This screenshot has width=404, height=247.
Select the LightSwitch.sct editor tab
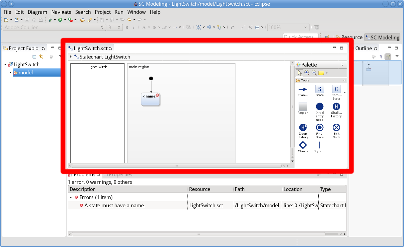point(91,48)
